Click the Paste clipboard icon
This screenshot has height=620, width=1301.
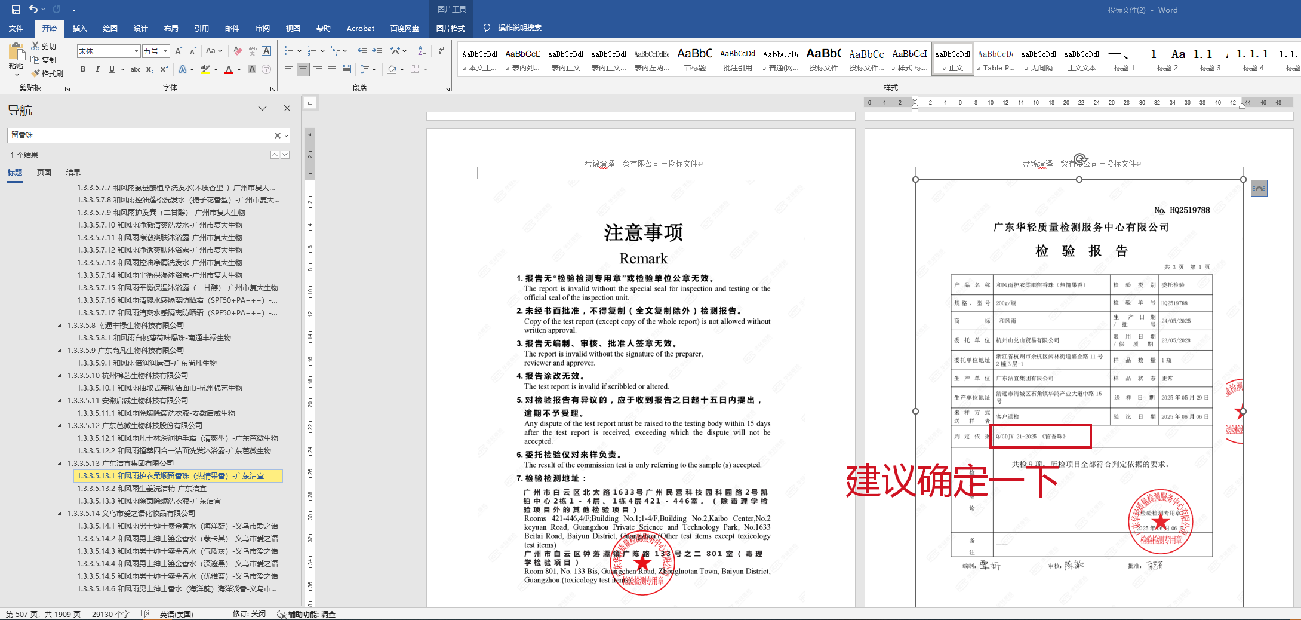point(16,53)
